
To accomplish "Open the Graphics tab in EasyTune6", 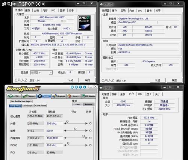I will (x=59, y=96).
